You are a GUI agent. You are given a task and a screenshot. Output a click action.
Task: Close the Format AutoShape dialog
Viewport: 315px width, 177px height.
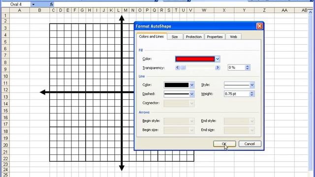tap(259, 26)
